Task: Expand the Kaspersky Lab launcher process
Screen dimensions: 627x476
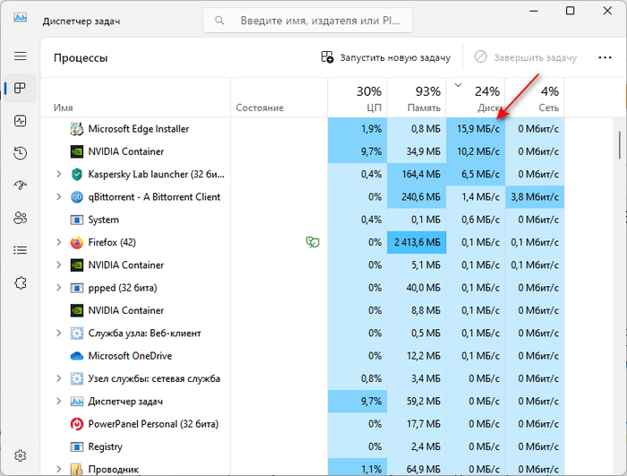Action: click(59, 174)
